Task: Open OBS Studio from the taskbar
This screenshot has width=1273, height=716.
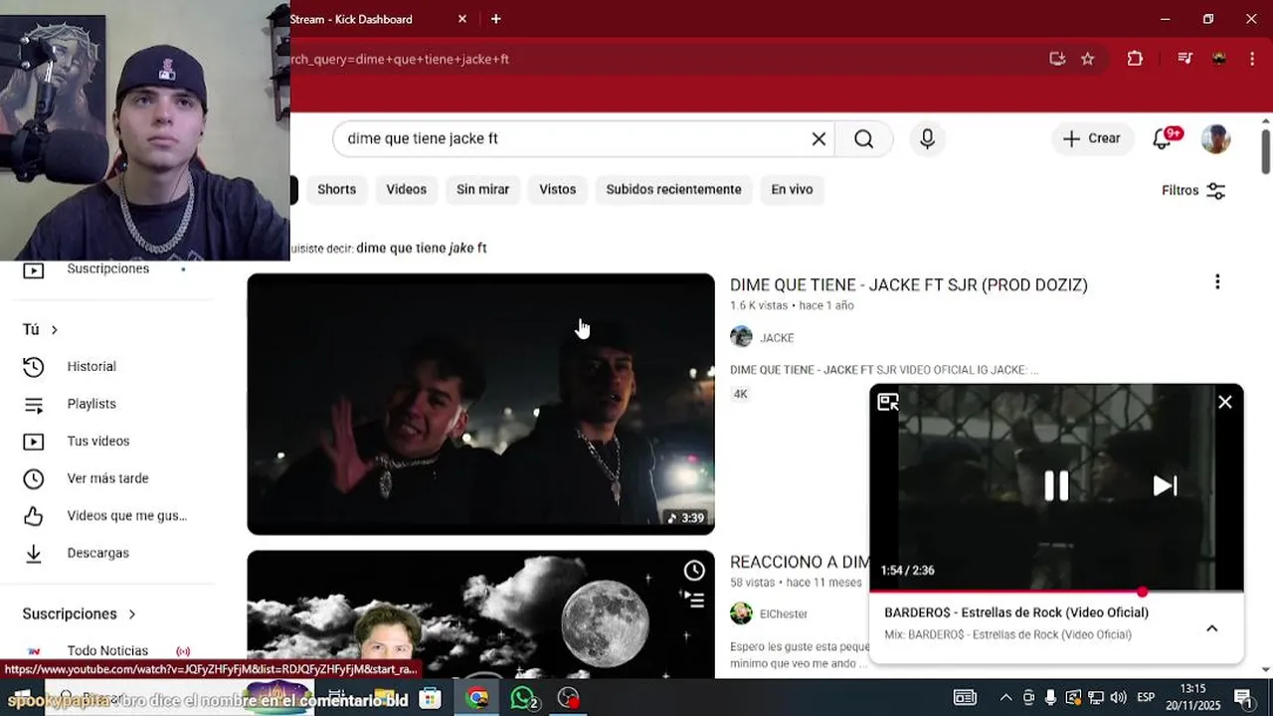Action: click(x=569, y=698)
